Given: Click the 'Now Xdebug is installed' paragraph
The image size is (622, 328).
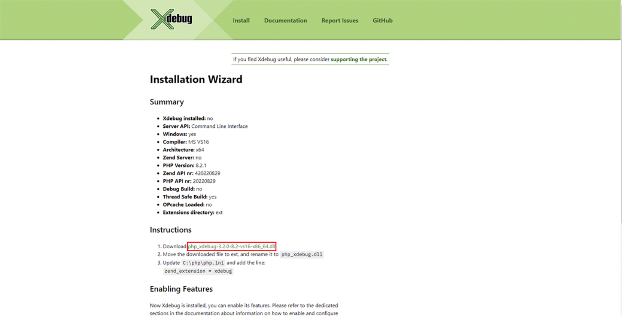Looking at the screenshot, I should point(244,309).
